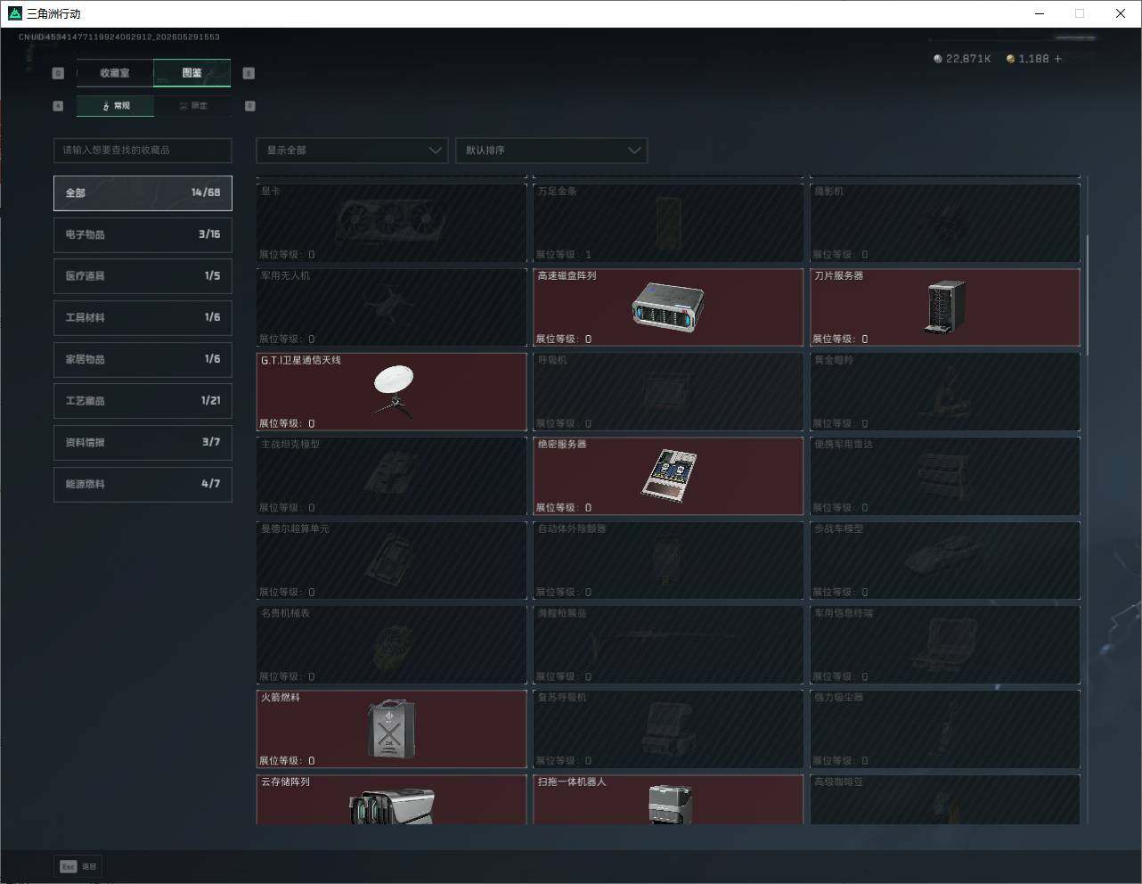Select the 扫拖一体机器人 robot item
The image size is (1142, 884).
(x=668, y=799)
